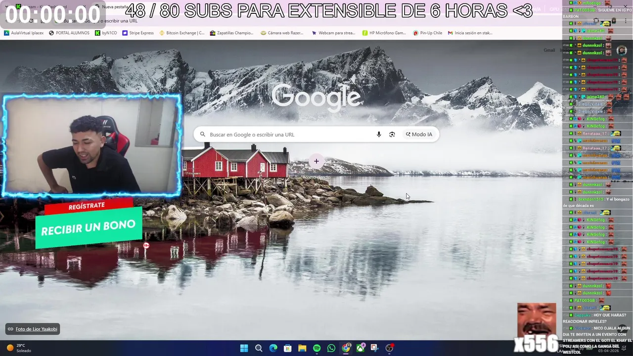
Task: Click the microphone voice search icon
Action: click(x=379, y=134)
